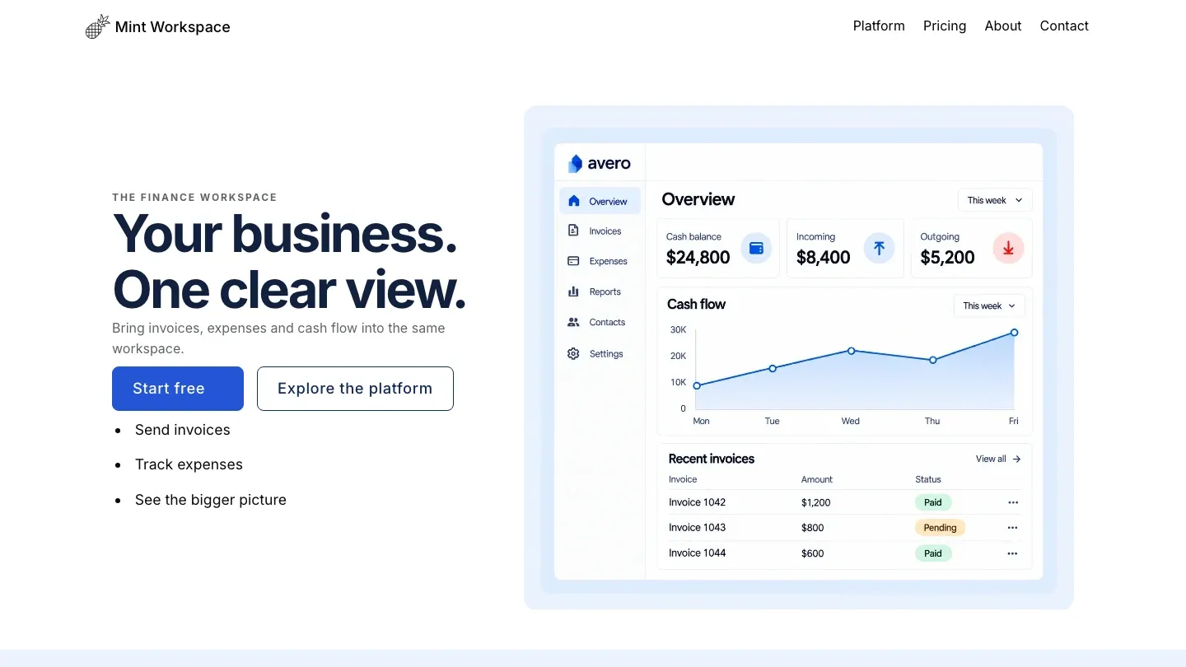Click the Track expenses bullet text

pyautogui.click(x=189, y=464)
